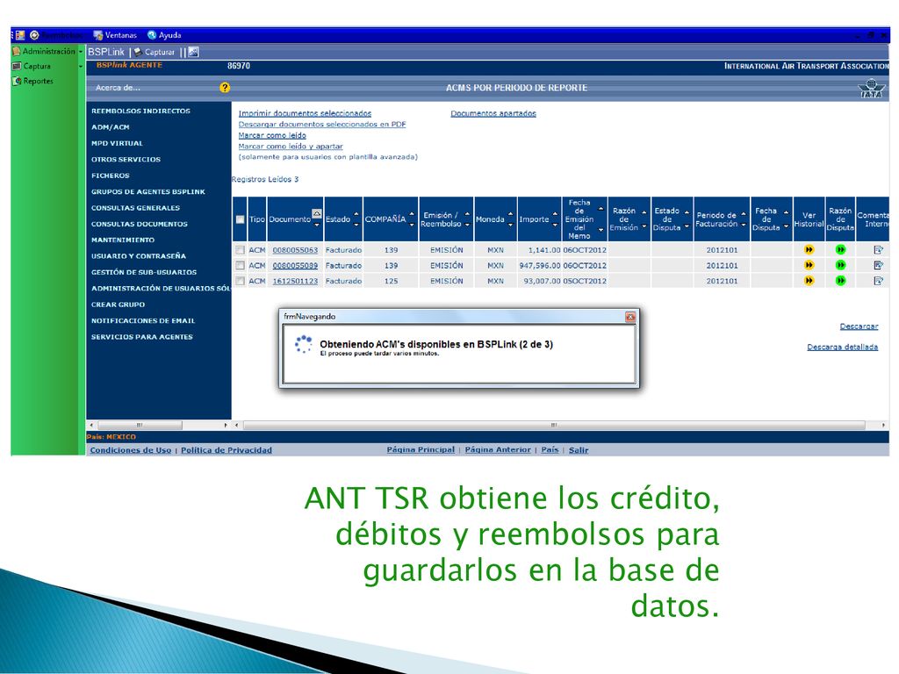Image resolution: width=899 pixels, height=674 pixels.
Task: Click Imprimir documentos seleccionados link
Action: (305, 113)
